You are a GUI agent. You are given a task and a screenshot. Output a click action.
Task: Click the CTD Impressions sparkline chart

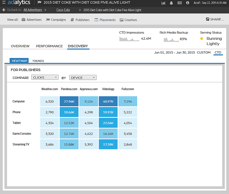coord(129,39)
